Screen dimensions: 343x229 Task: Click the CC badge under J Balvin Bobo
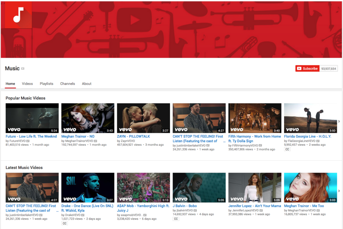click(x=176, y=219)
